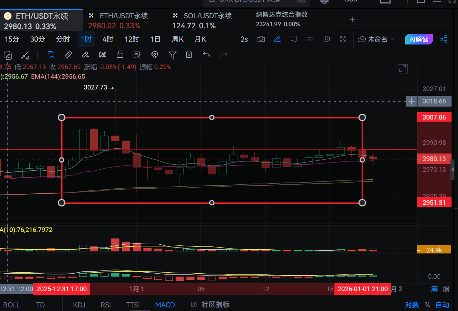Toggle 对数 logarithmic scale
The image size is (458, 311).
point(412,305)
